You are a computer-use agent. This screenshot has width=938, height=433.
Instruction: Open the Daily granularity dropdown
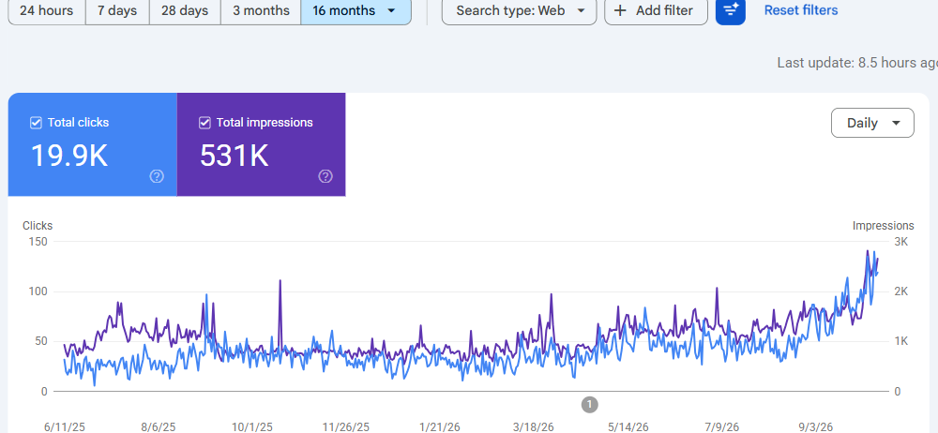pyautogui.click(x=872, y=123)
